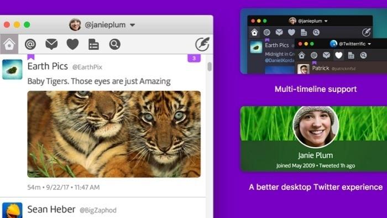The width and height of the screenshot is (387, 218).
Task: Click Home icon in Twitterrific window
Action: [302, 55]
